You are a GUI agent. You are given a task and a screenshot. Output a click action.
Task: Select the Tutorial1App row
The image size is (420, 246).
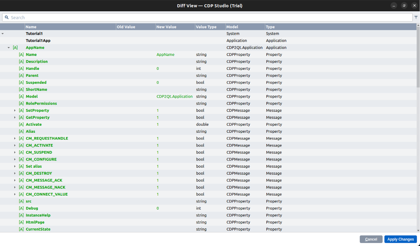pos(208,41)
